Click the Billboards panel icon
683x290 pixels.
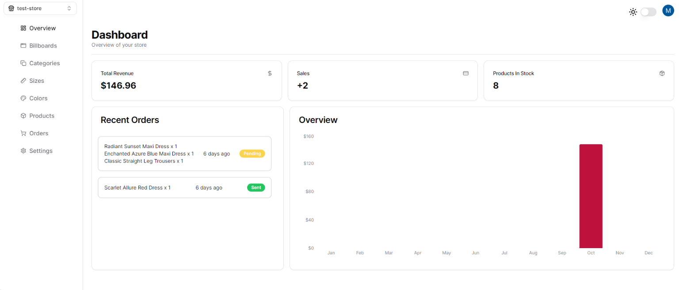[23, 45]
